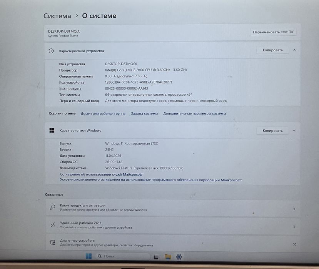Screen dimensions: 319x269
Task: Select product code 00425-00000-00002-AA613
Action: (x=126, y=88)
